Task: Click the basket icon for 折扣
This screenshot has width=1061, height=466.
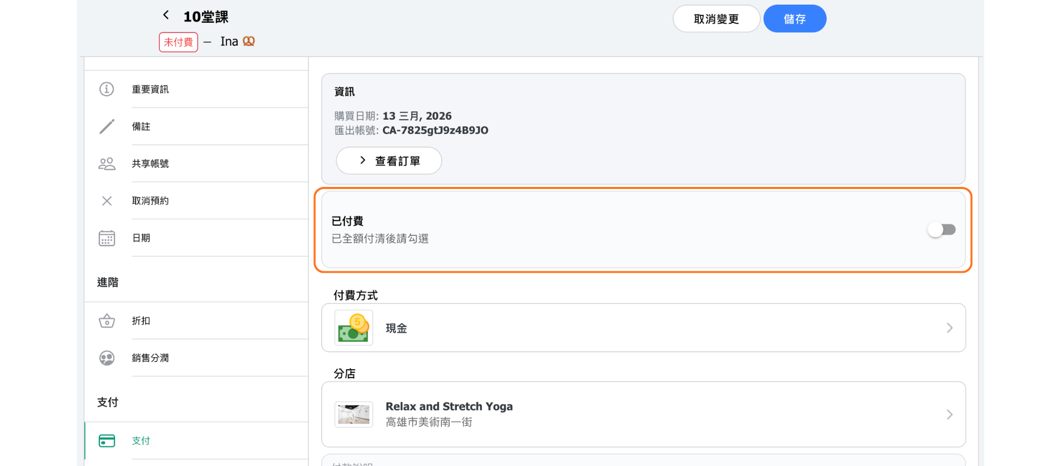Action: [107, 321]
